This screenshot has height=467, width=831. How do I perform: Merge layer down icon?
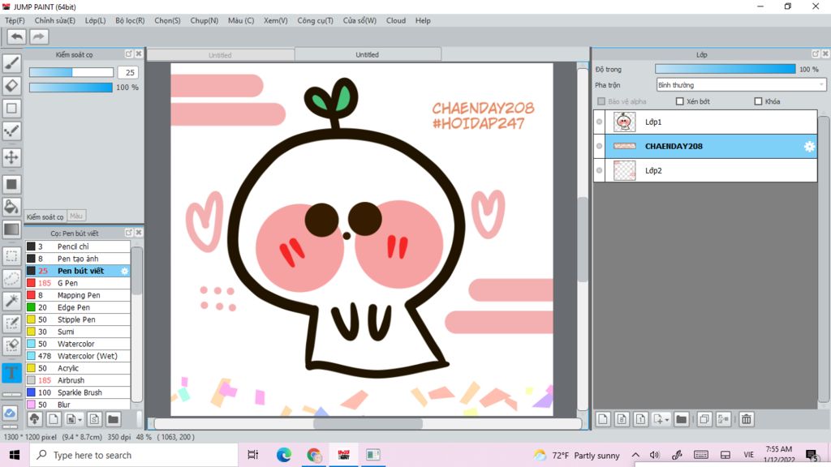723,419
